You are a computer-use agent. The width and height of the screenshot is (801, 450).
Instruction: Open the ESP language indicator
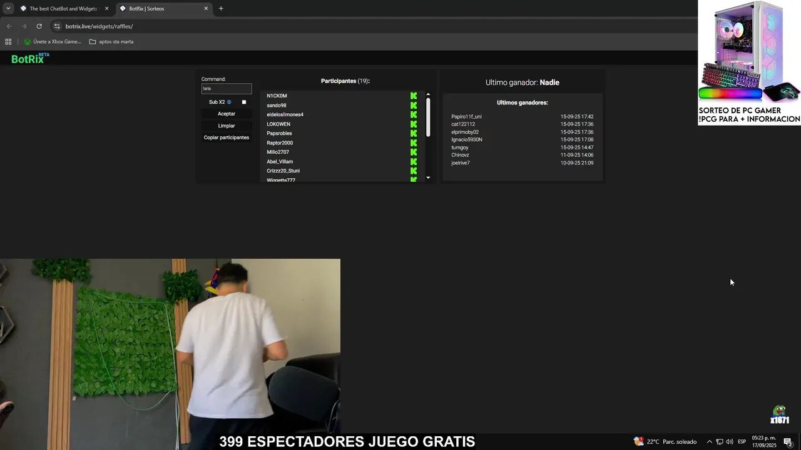[x=742, y=442]
